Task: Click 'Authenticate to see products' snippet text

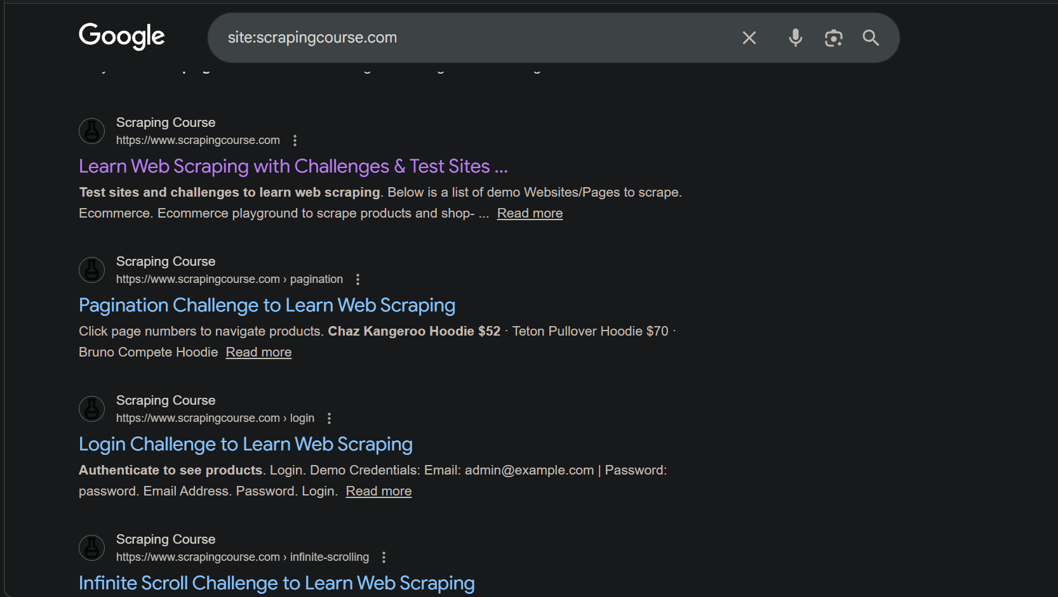Action: [170, 470]
